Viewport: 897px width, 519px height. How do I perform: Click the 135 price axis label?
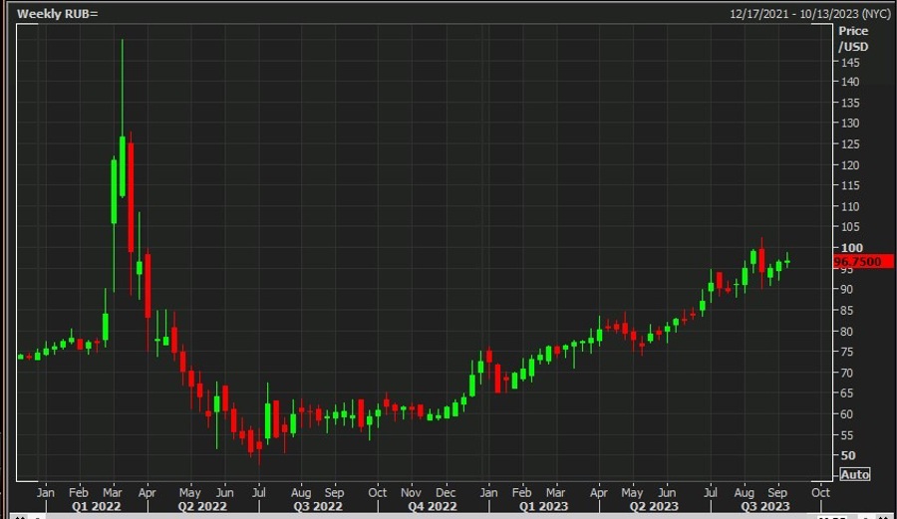click(849, 103)
